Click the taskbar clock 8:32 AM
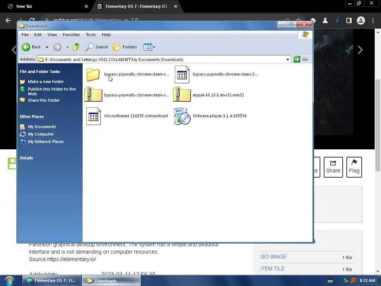Image resolution: width=381 pixels, height=286 pixels. pos(367,280)
